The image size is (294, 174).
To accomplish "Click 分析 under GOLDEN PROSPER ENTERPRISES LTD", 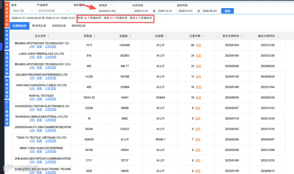I will point(32,78).
